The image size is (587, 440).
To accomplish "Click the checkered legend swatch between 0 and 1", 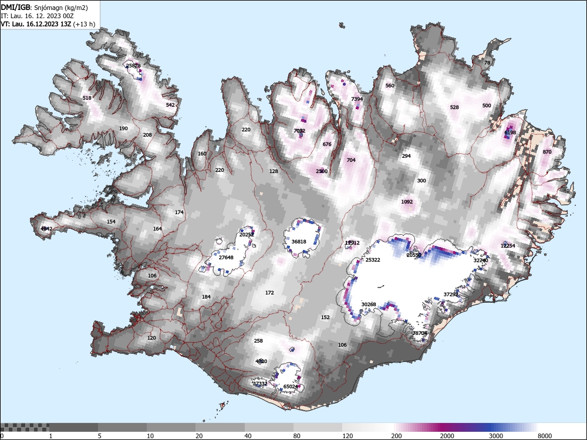I will point(25,427).
